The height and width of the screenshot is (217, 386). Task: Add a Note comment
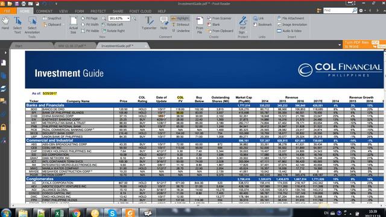(163, 23)
